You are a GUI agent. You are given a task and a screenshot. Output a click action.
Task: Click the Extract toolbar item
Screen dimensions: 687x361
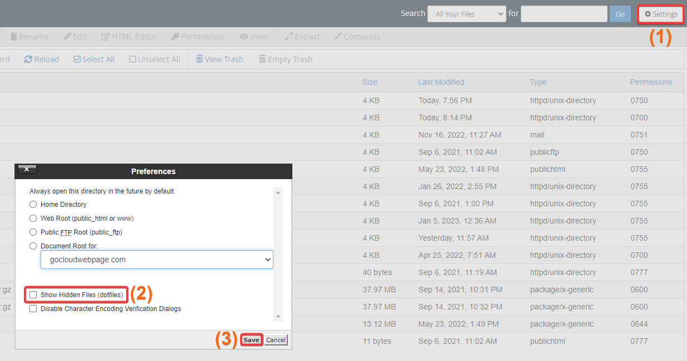click(x=302, y=37)
